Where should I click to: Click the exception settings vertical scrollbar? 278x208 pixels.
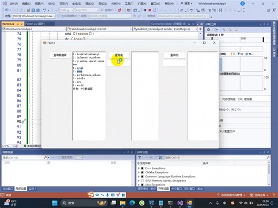269,173
